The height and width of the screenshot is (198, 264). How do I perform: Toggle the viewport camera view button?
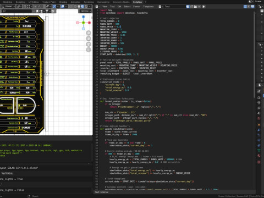[89, 44]
